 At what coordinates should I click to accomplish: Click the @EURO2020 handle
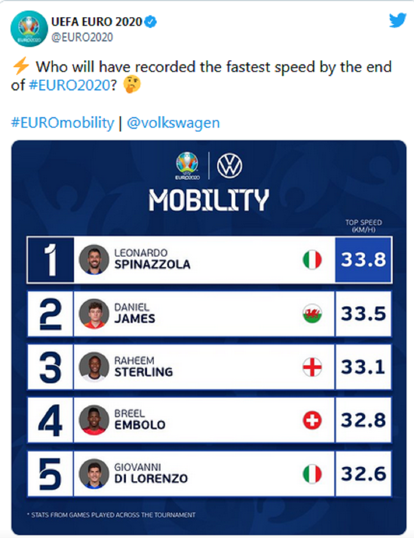[82, 37]
